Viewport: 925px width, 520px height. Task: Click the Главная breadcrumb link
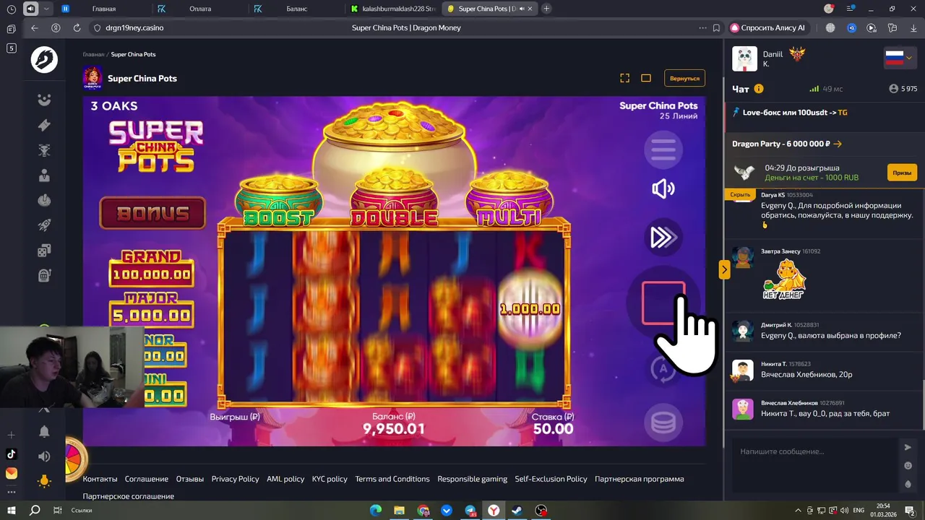93,54
